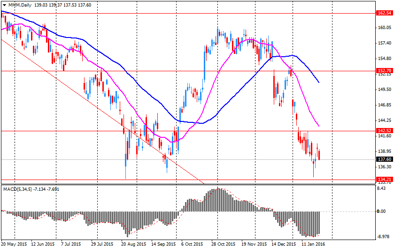Click the 142.52 red price level label

pyautogui.click(x=385, y=131)
